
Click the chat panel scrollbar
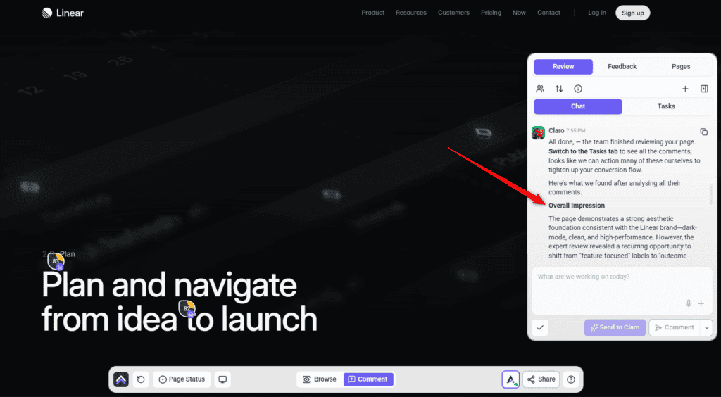tap(711, 195)
